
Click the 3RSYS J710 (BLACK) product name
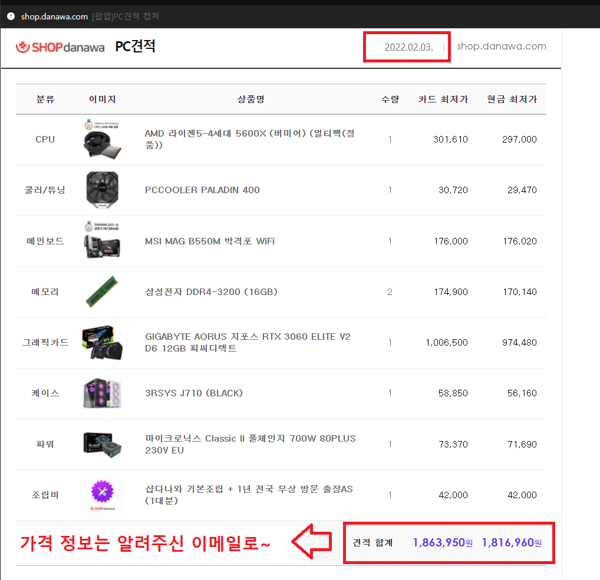tap(194, 393)
